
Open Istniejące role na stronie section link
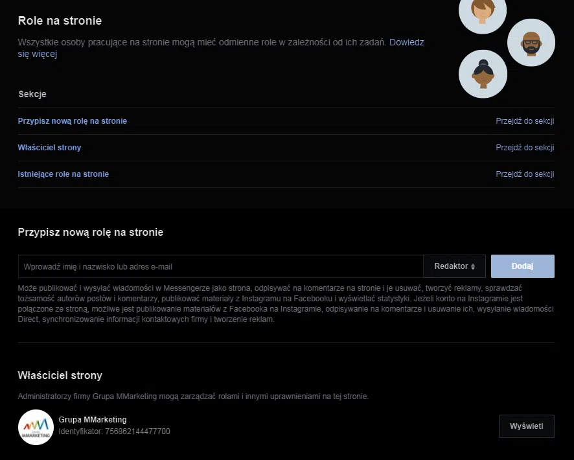pos(63,174)
